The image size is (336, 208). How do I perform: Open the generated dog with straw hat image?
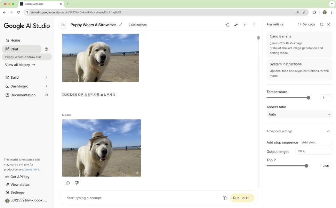(x=102, y=148)
